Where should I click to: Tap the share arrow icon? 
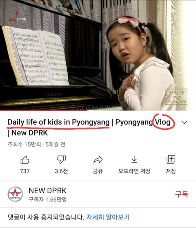[98, 160]
